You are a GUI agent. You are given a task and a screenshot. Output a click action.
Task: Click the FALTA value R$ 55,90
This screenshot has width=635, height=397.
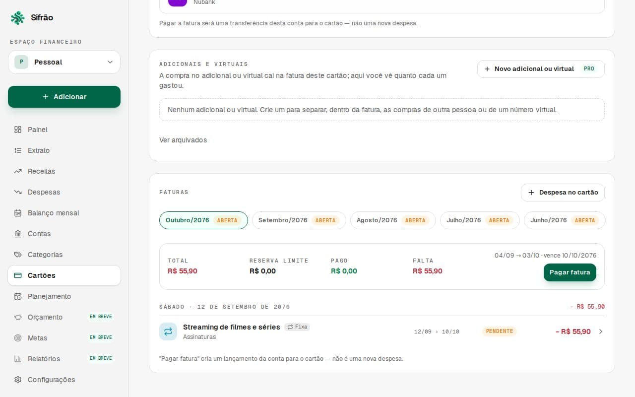428,271
